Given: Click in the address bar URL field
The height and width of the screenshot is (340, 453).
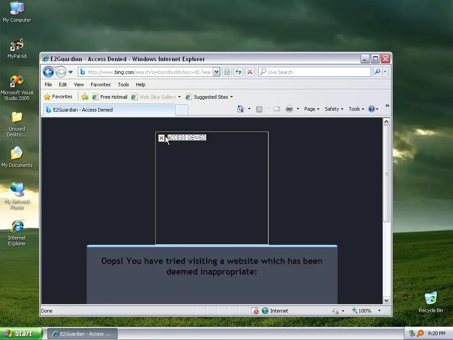Looking at the screenshot, I should click(150, 72).
